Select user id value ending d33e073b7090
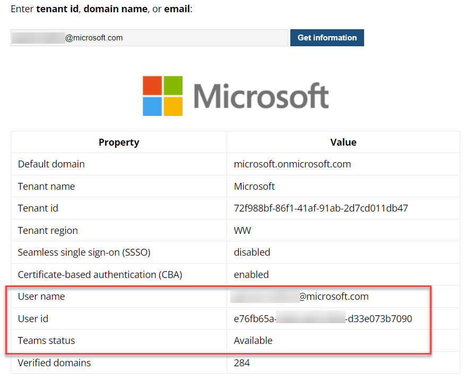 323,319
